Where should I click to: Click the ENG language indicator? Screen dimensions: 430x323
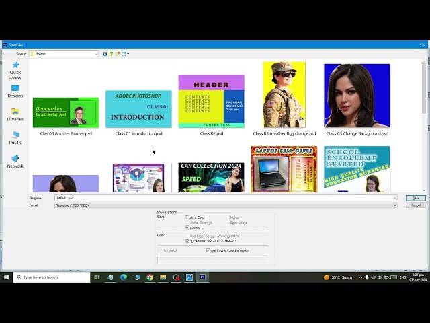pos(402,277)
